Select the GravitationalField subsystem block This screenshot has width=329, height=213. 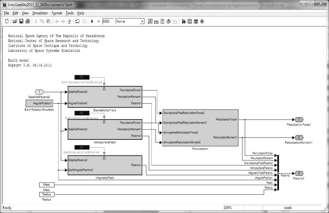(105, 97)
